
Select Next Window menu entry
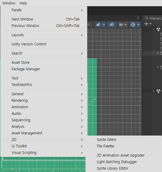44,19
